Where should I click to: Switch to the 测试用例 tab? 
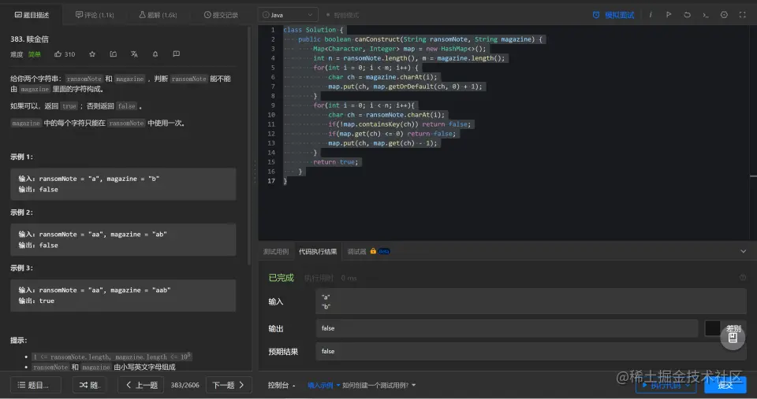[276, 252]
